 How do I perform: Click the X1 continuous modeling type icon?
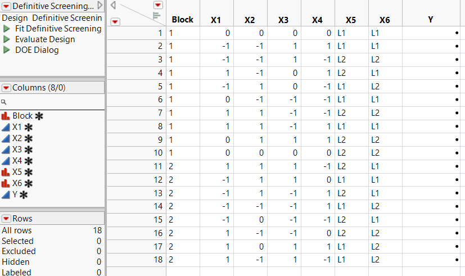(6, 127)
